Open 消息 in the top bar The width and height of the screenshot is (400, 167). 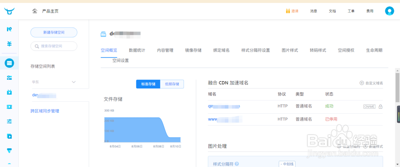coord(314,11)
